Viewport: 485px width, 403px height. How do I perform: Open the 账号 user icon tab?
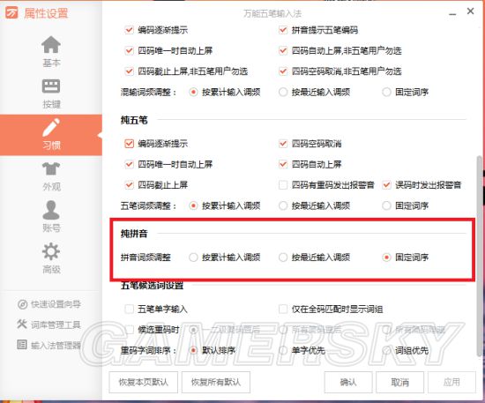(x=51, y=217)
